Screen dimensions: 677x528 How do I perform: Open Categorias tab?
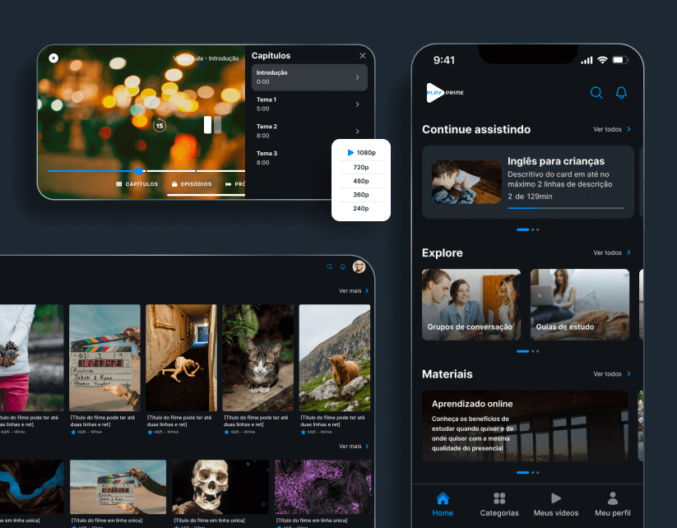tap(499, 504)
